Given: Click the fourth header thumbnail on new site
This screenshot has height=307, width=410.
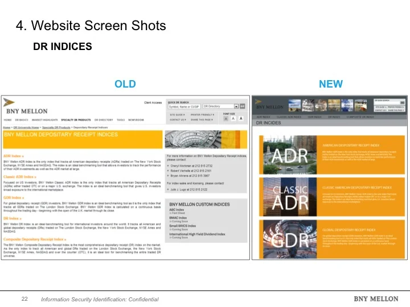Looking at the screenshot, I should pyautogui.click(x=334, y=105).
